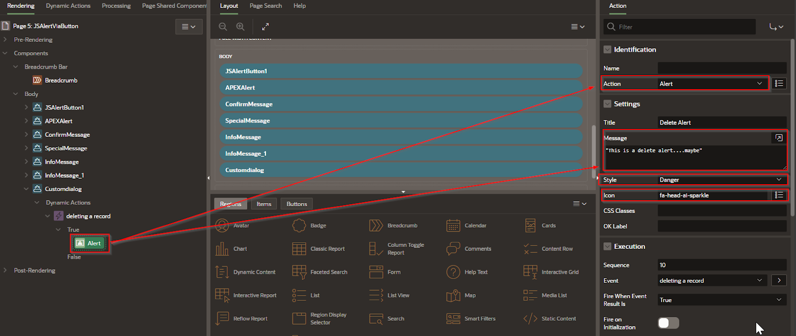Click the OK Label input field
This screenshot has width=796, height=336.
(x=722, y=226)
